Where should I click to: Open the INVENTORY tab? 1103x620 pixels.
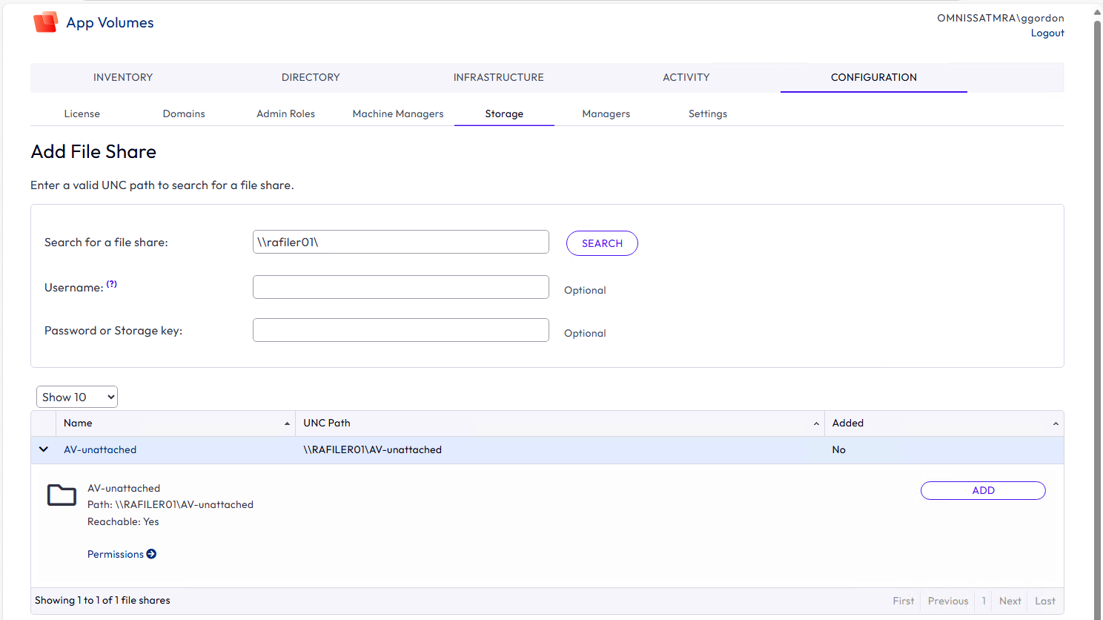tap(123, 77)
